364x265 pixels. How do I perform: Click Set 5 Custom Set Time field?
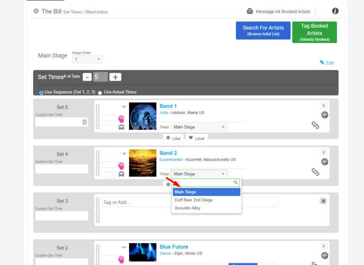click(62, 122)
